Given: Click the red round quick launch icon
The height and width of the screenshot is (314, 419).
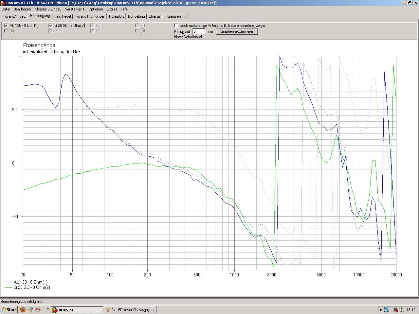Looking at the screenshot, I should click(38, 309).
